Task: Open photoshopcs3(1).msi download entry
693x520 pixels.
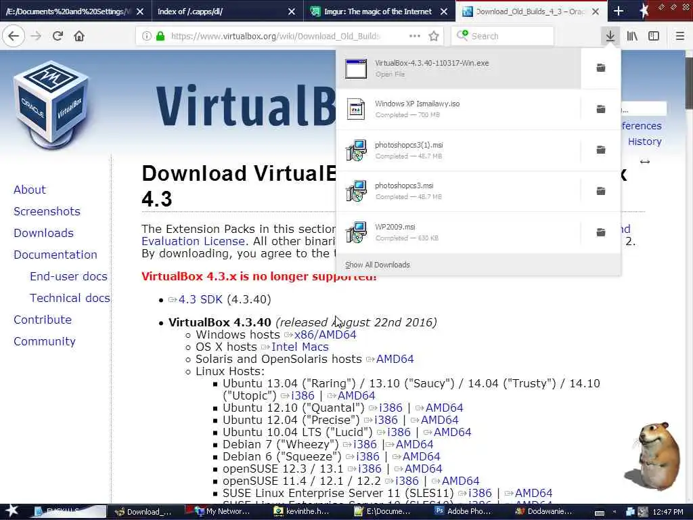Action: tap(458, 150)
